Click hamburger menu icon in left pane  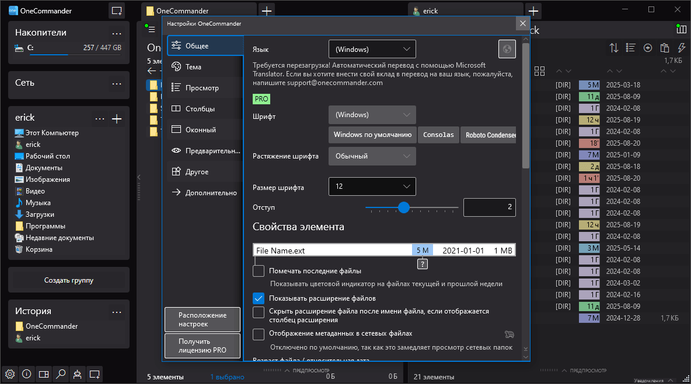coord(152,30)
